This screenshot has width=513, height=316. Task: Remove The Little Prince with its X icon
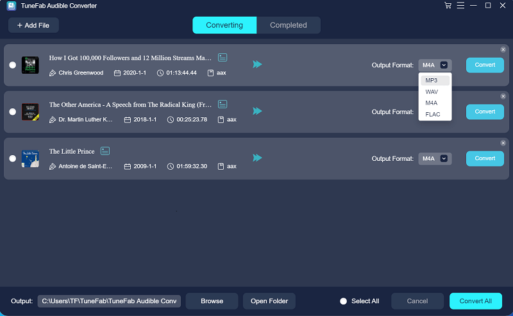coord(503,143)
